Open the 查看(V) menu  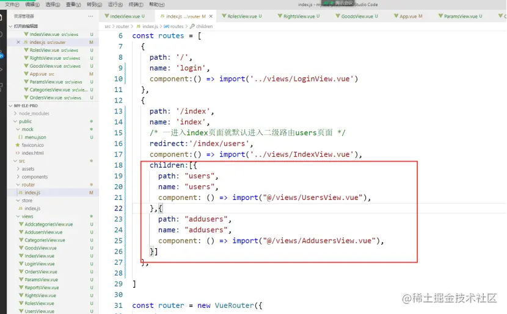pos(73,4)
